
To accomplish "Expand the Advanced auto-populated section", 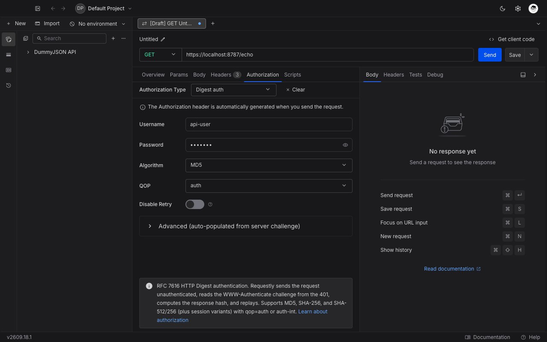I will 246,226.
